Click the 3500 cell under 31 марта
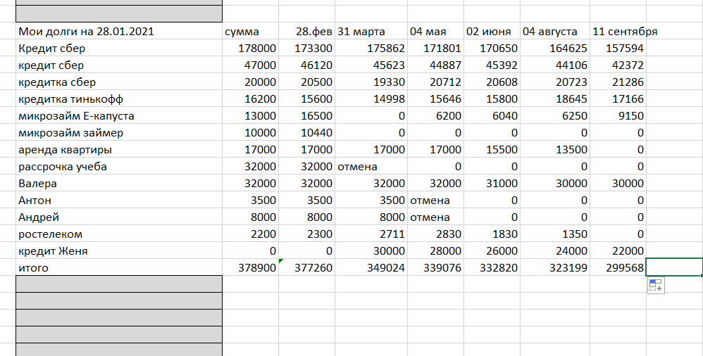 [371, 201]
